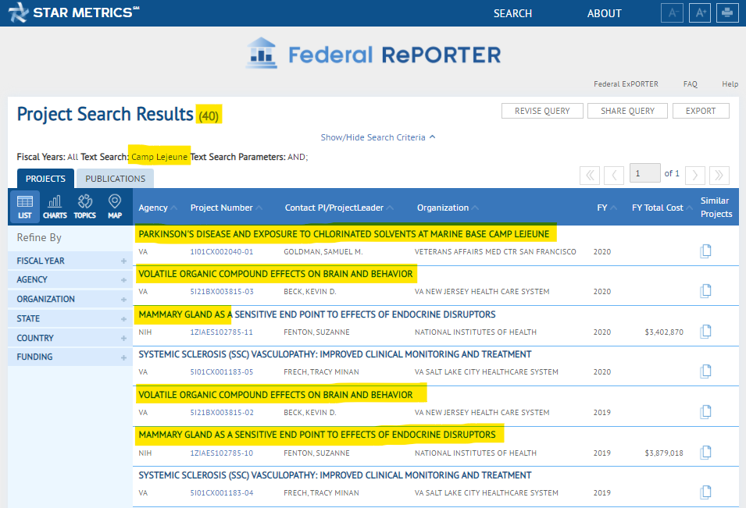Click the printer icon in header
The image size is (746, 508).
point(727,12)
